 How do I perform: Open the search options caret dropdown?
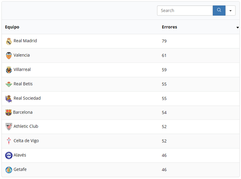230,11
